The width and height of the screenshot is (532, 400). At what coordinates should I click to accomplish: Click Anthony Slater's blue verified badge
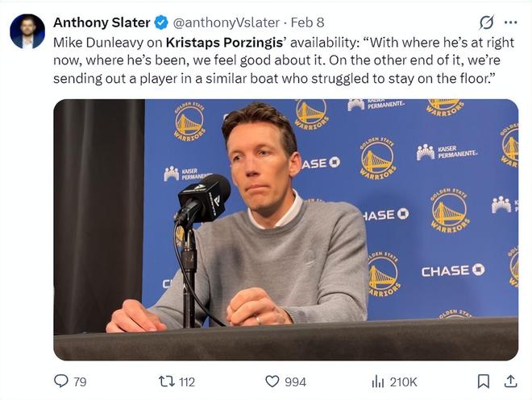[160, 22]
